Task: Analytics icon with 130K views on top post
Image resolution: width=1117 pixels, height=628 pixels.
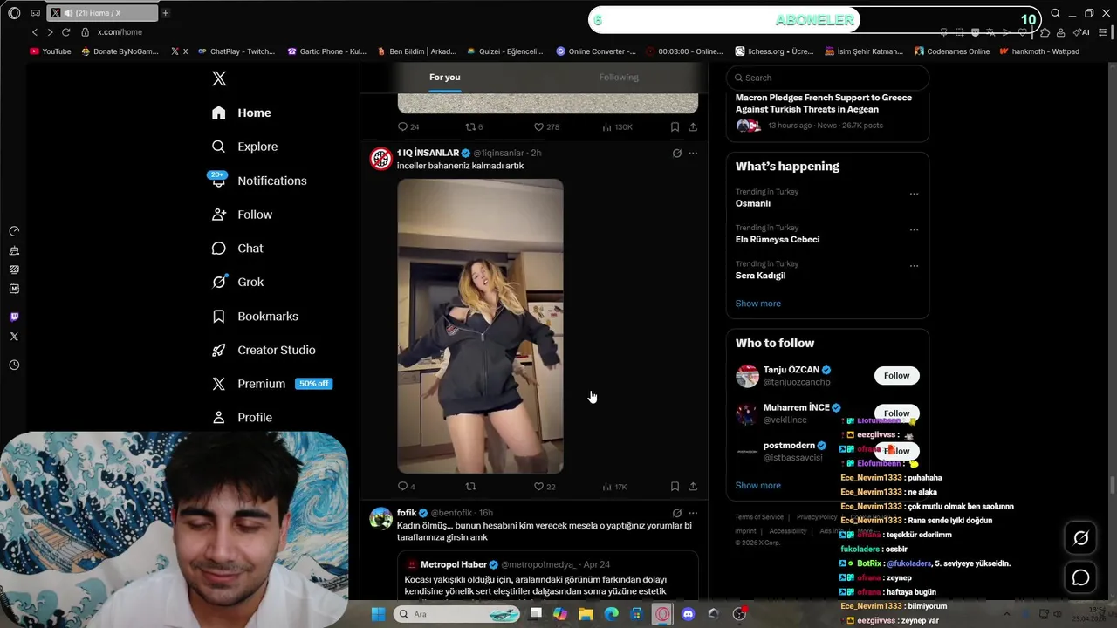Action: coord(606,126)
